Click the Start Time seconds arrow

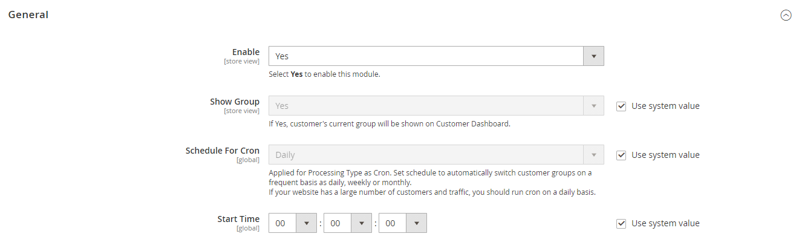click(416, 223)
